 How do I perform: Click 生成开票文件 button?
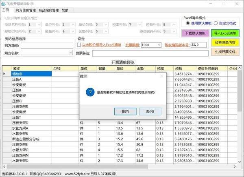(225, 51)
